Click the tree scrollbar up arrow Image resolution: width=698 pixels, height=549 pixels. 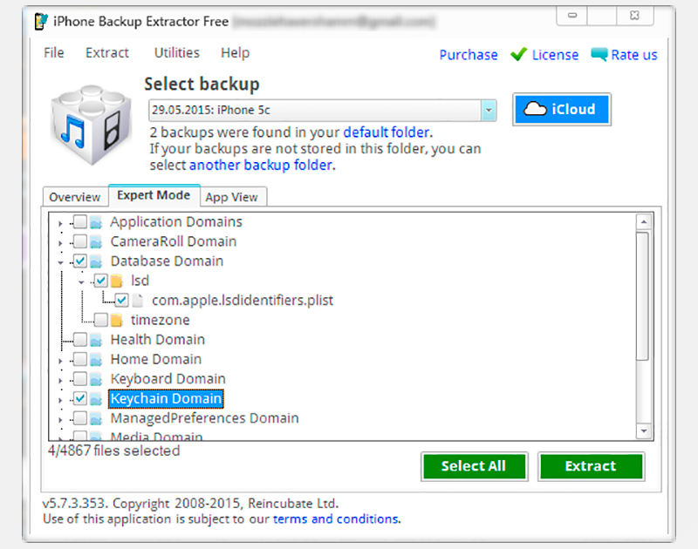(x=644, y=221)
